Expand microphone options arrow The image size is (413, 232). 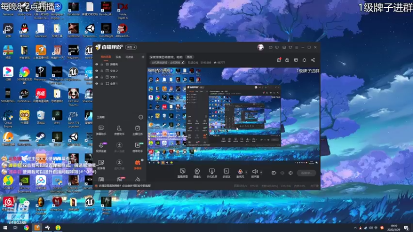click(x=246, y=172)
